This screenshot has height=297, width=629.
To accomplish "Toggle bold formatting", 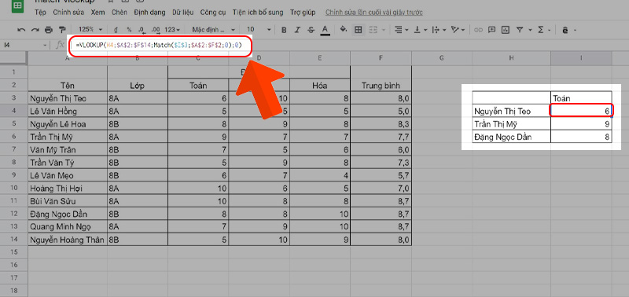I will coord(284,30).
